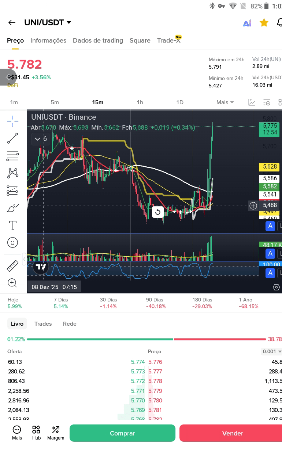Select the 1m timeframe
282x452 pixels.
14,102
